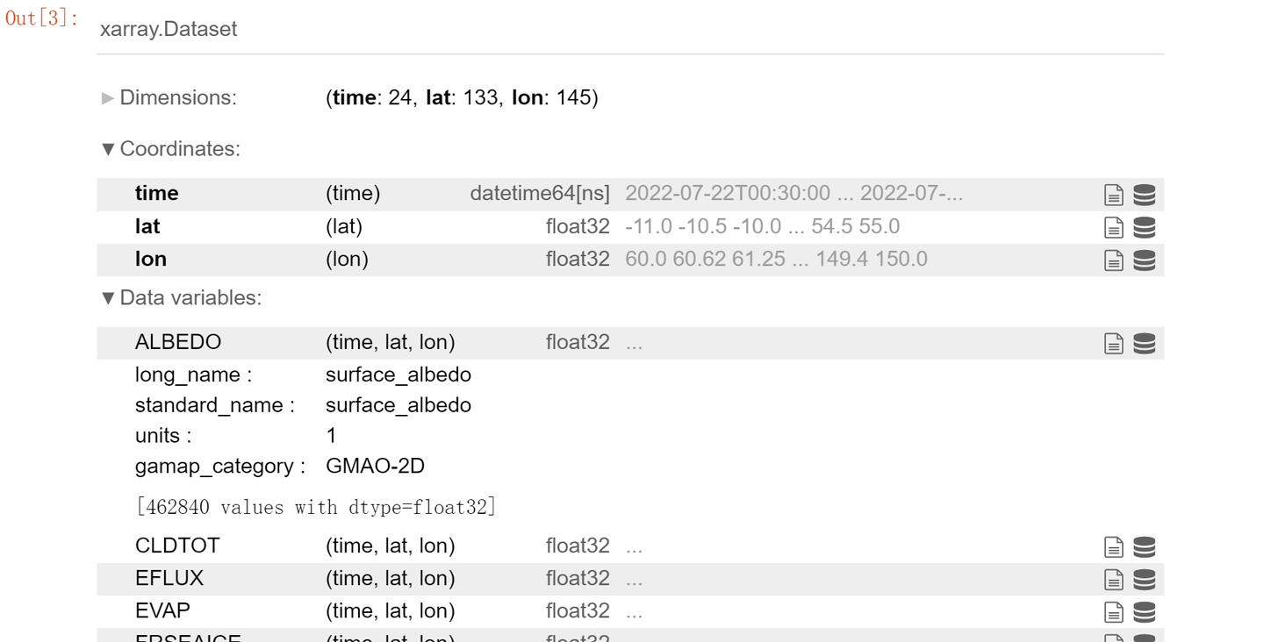Toggle attributes icon for EFLUX variable
This screenshot has height=642, width=1264.
point(1113,580)
